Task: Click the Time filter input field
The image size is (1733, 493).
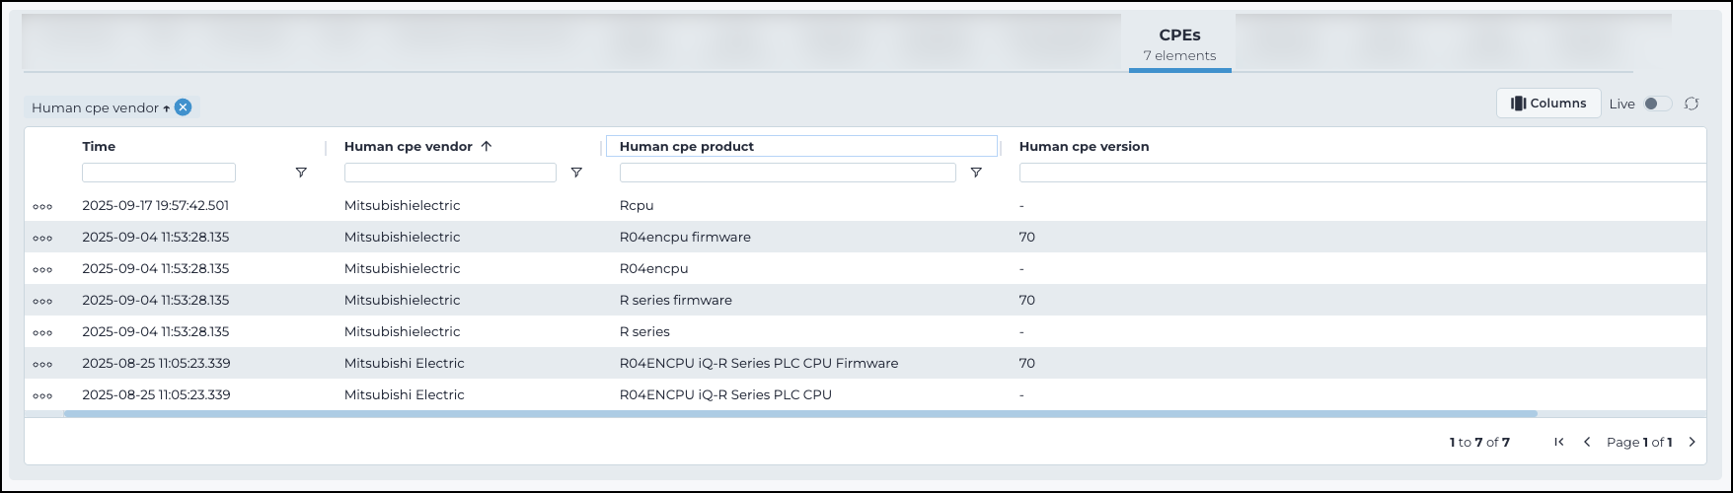Action: point(159,173)
